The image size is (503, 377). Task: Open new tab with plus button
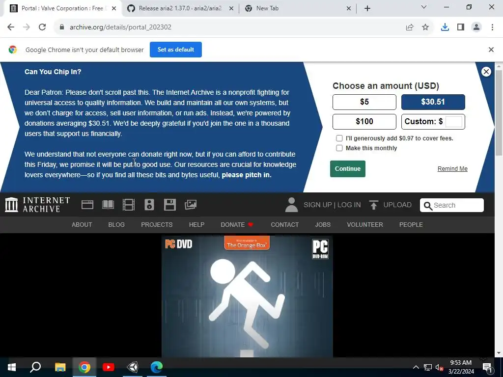(x=367, y=8)
